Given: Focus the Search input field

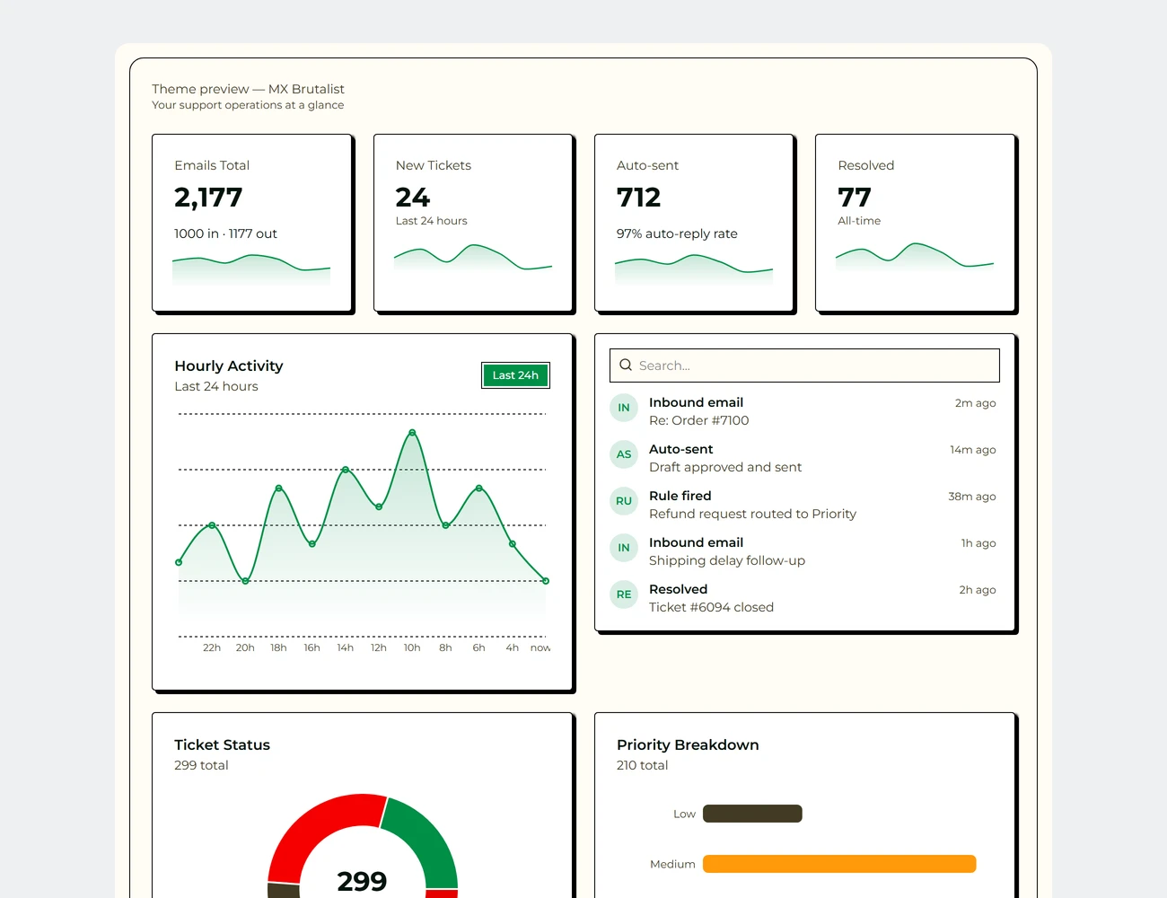Looking at the screenshot, I should [x=804, y=365].
